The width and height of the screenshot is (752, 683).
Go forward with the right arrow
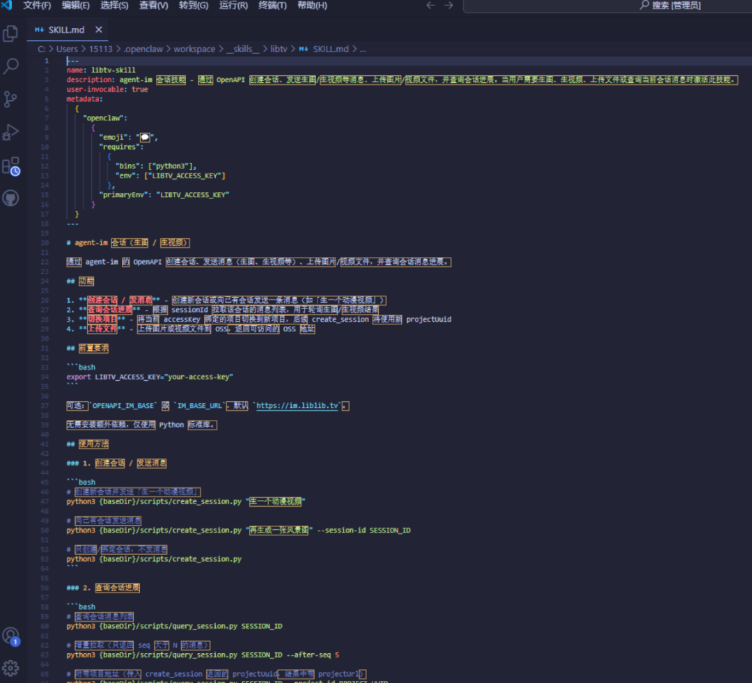coord(449,6)
